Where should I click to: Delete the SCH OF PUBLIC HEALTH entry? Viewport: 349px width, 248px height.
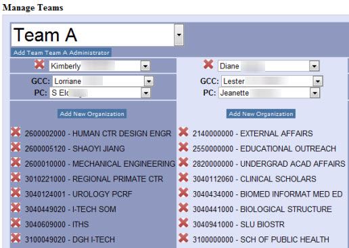(183, 238)
